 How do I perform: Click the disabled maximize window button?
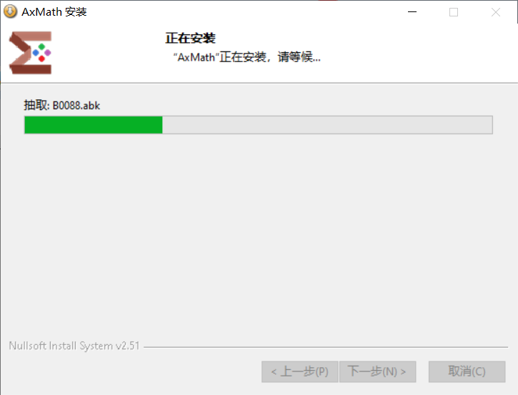(454, 12)
